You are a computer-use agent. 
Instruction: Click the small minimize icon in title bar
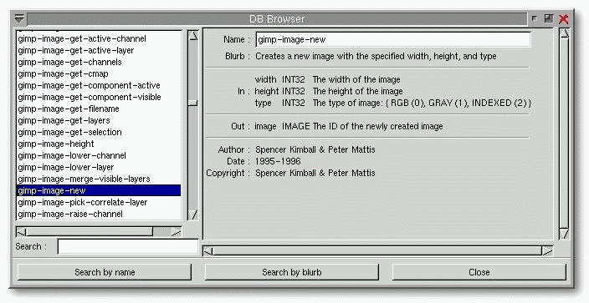click(535, 18)
